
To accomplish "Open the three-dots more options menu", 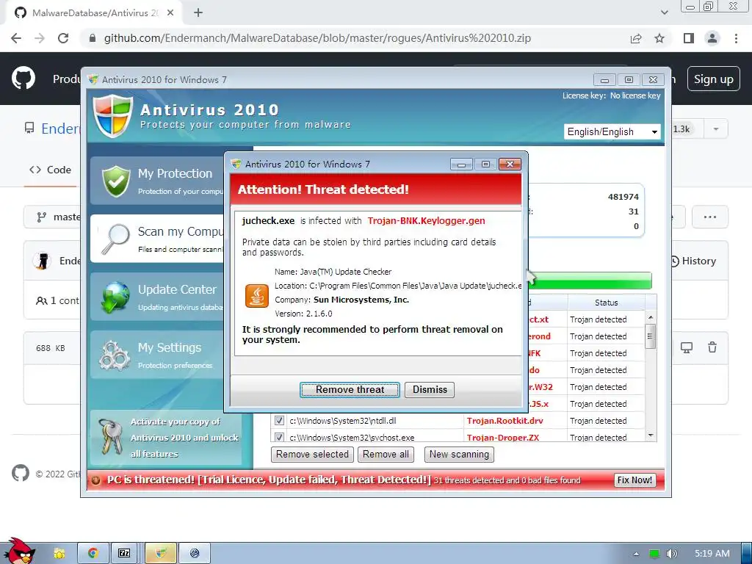I will (x=710, y=217).
